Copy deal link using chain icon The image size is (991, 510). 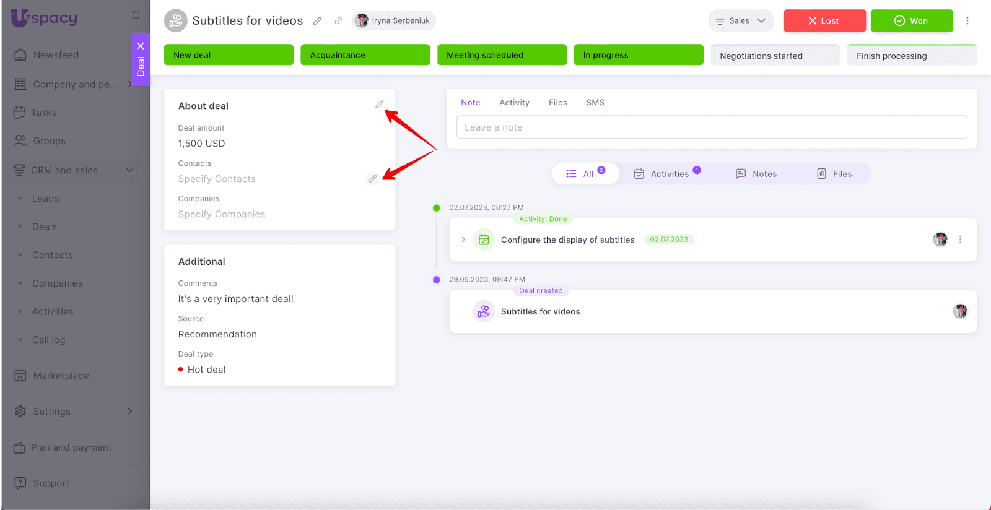338,21
